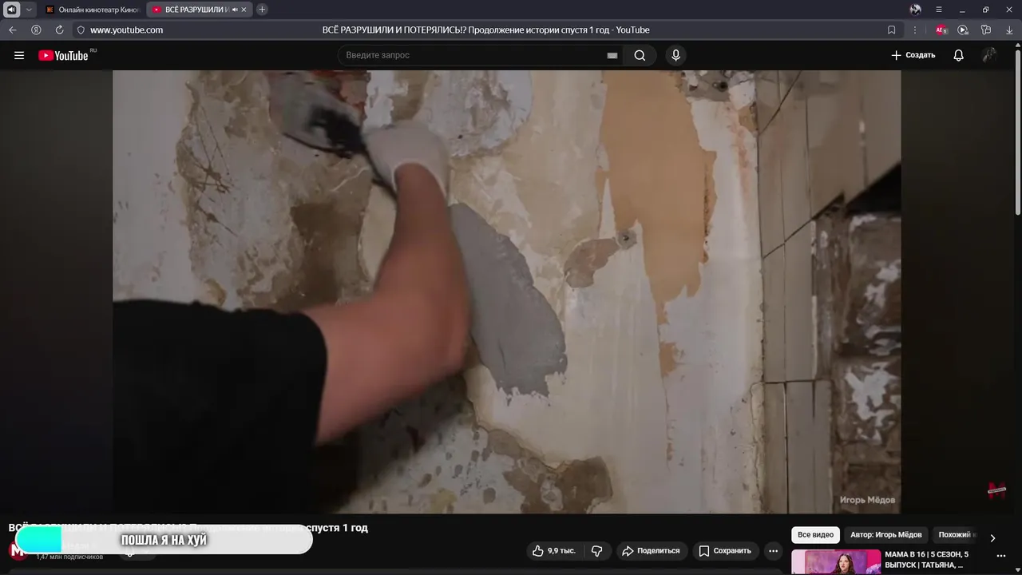
Task: Add a new browser tab
Action: pyautogui.click(x=262, y=10)
